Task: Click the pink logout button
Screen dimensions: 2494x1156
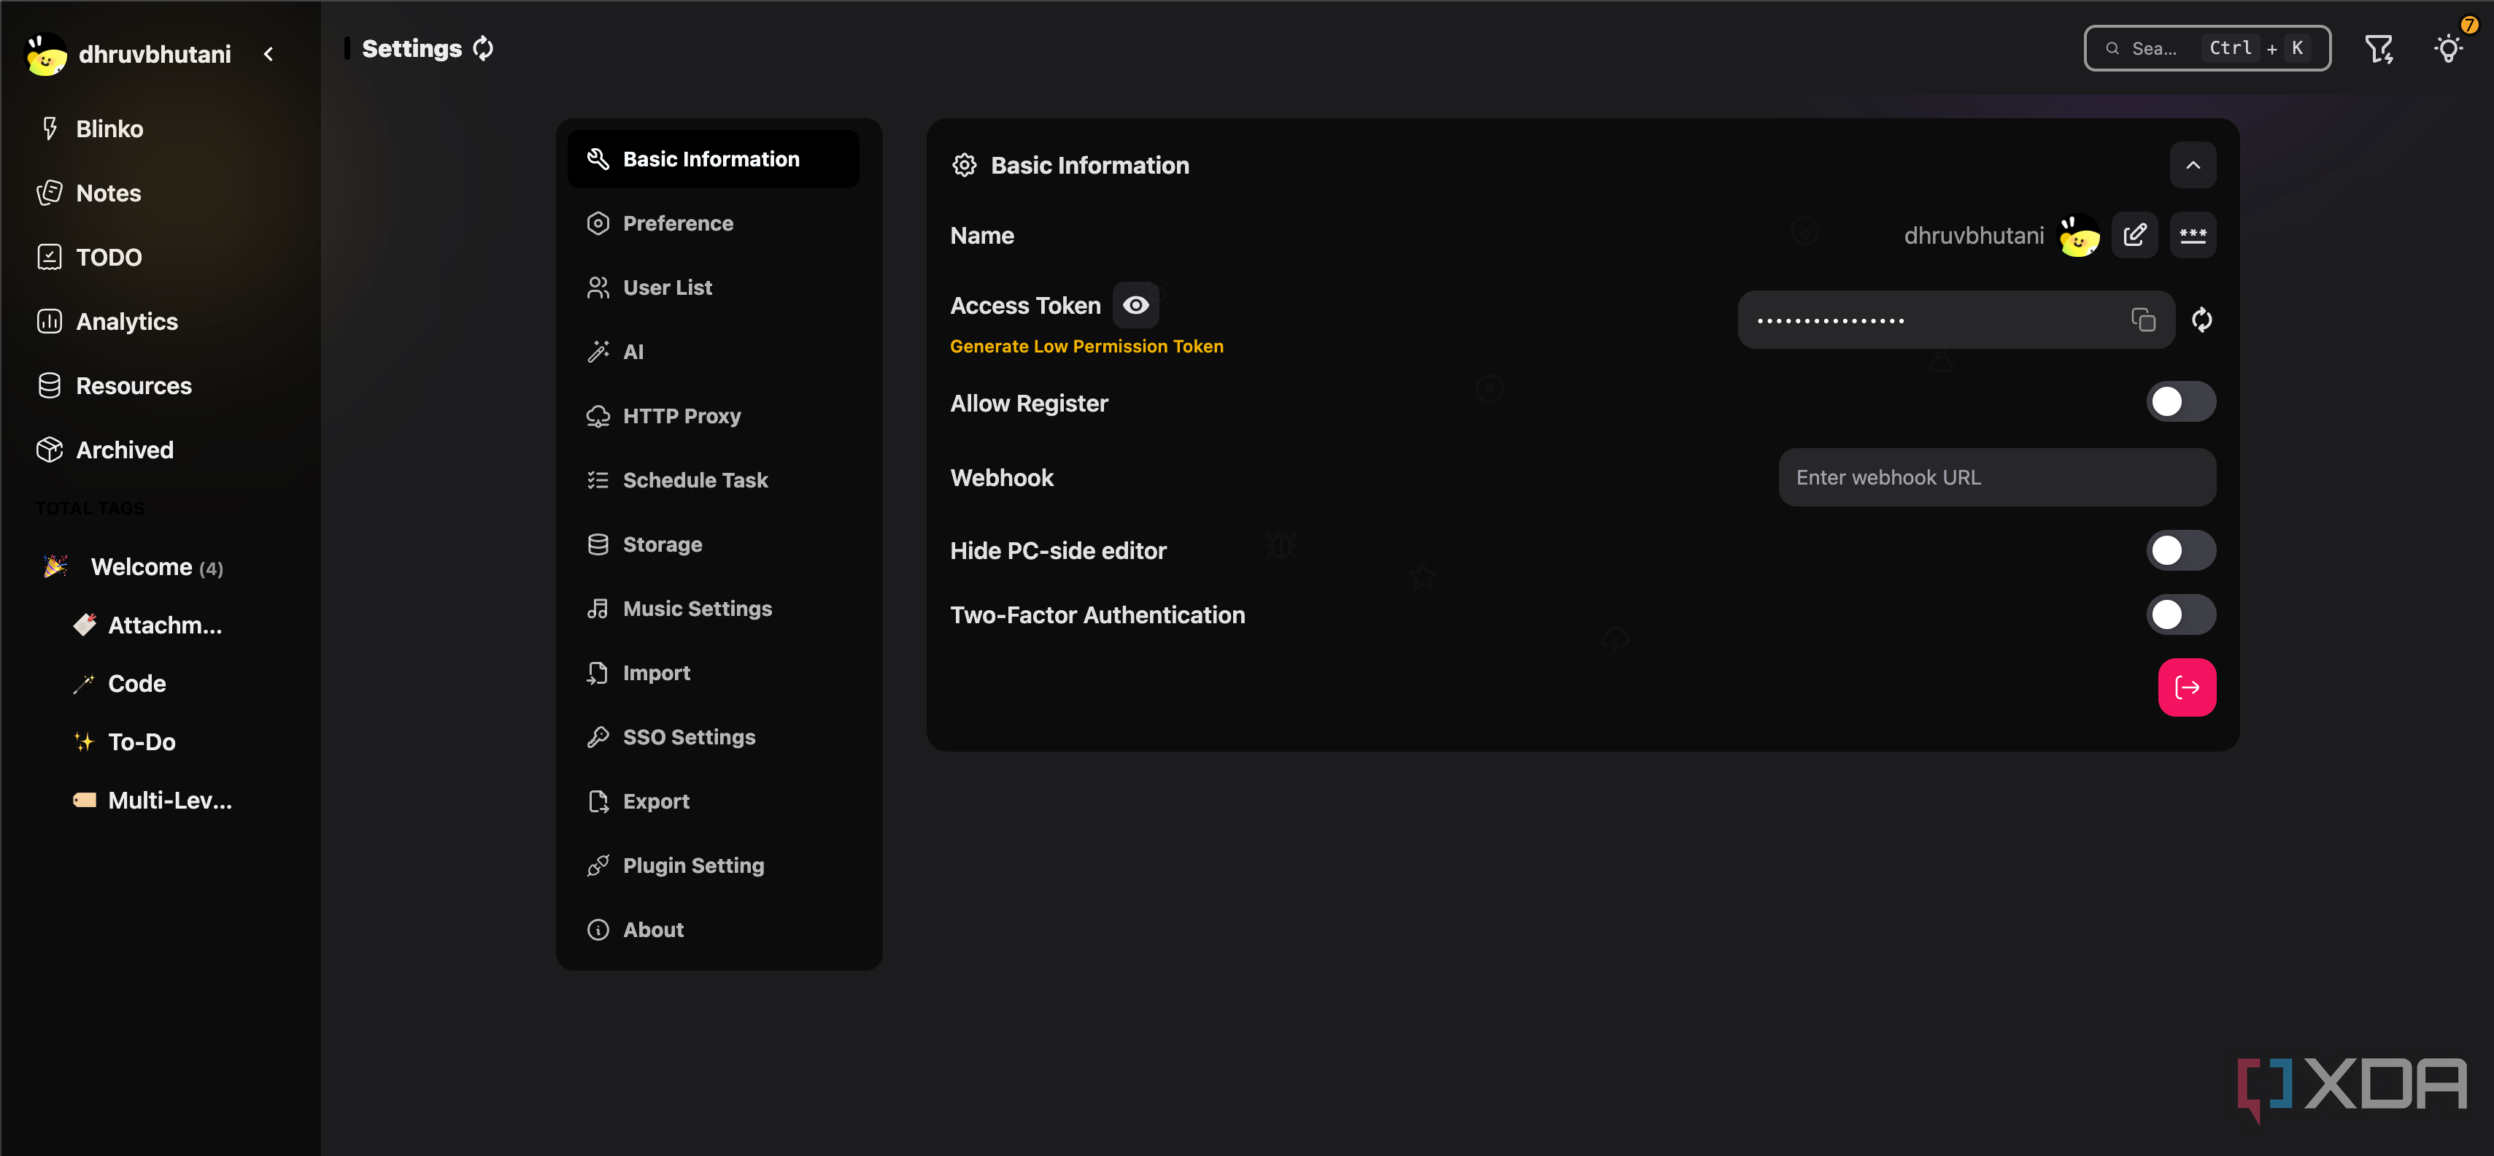Action: (x=2186, y=687)
